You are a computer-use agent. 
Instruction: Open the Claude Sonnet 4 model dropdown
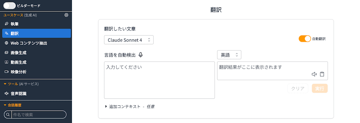pos(129,40)
